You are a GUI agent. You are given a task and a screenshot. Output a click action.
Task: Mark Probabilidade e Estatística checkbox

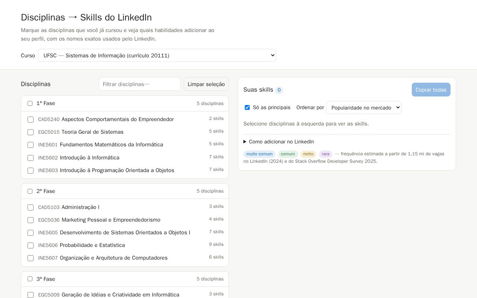tap(31, 245)
